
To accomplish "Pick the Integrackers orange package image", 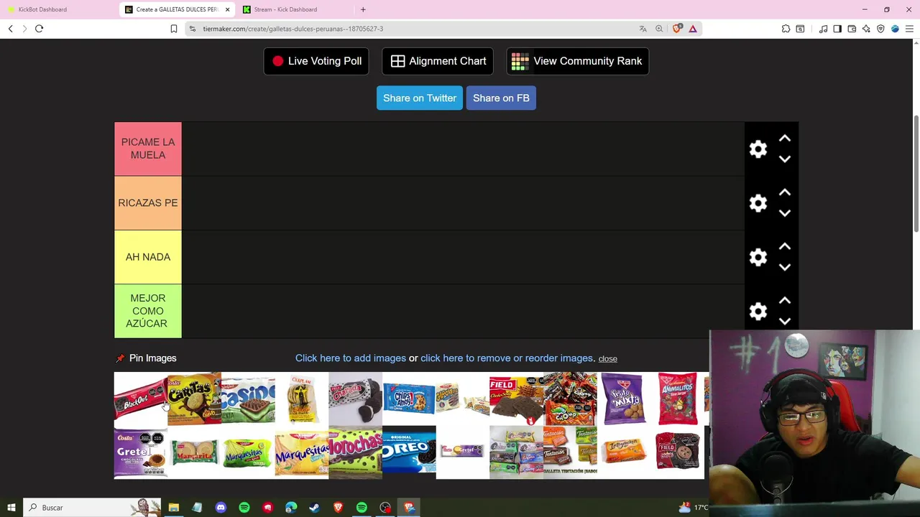I will click(x=624, y=452).
